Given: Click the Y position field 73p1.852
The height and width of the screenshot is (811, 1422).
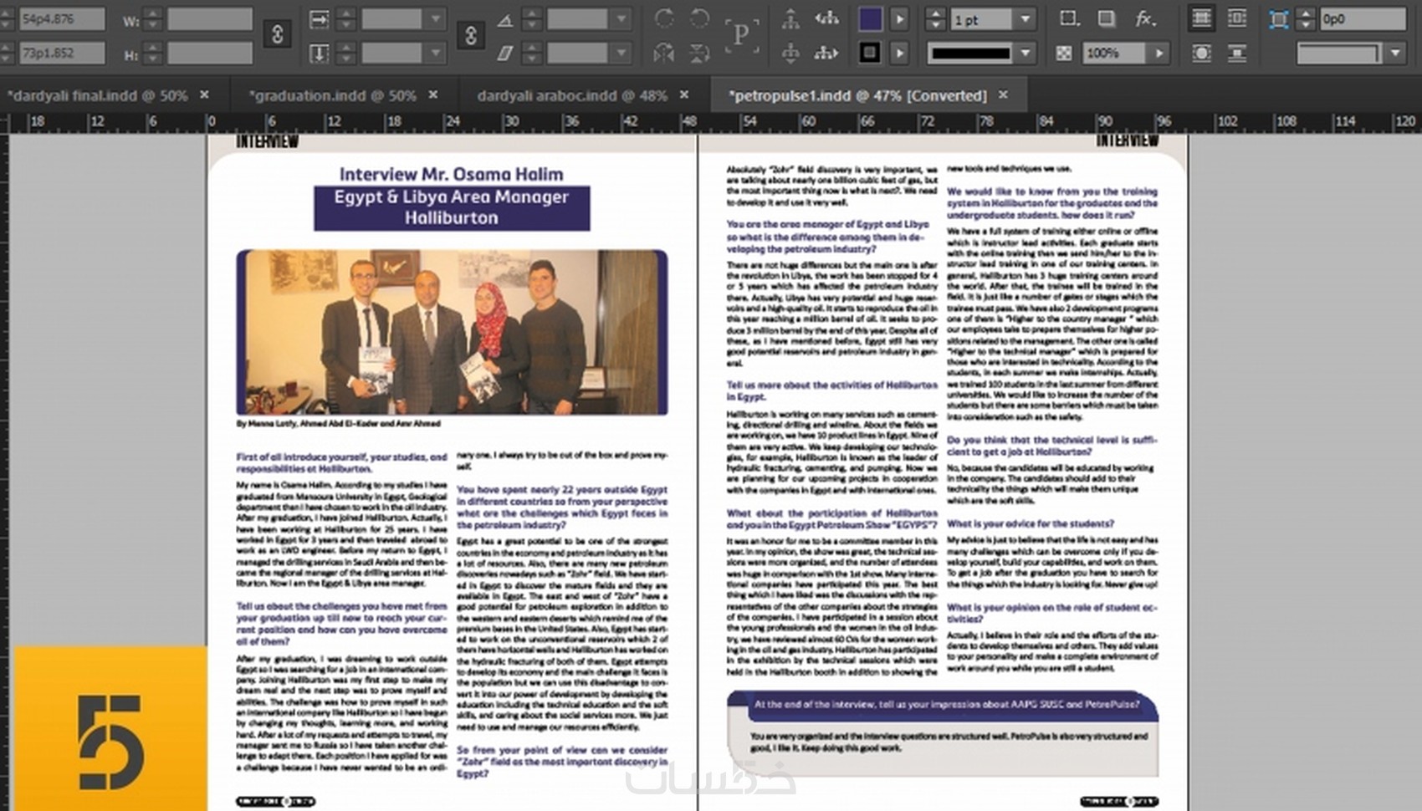Looking at the screenshot, I should [x=62, y=53].
